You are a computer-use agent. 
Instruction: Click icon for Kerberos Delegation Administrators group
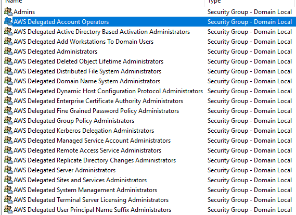(x=8, y=130)
